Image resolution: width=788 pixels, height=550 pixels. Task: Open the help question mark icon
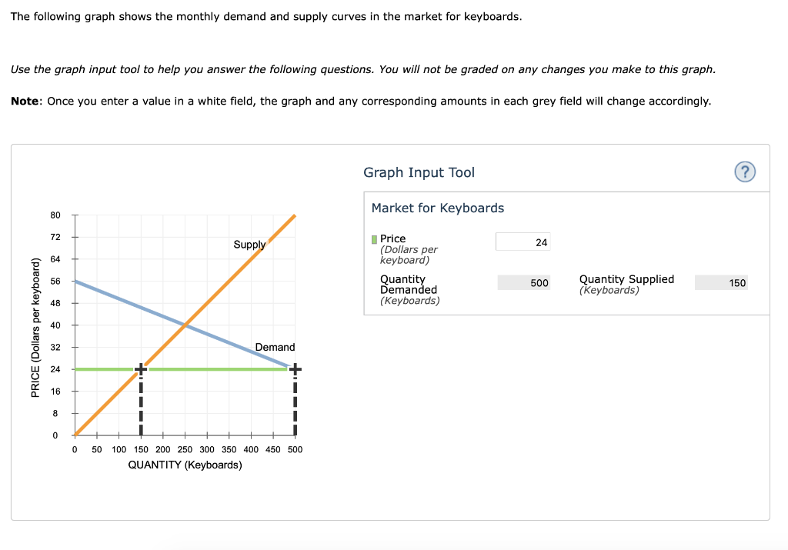(x=744, y=172)
